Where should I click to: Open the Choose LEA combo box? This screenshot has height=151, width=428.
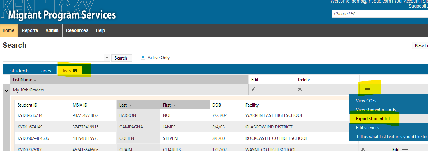(379, 14)
